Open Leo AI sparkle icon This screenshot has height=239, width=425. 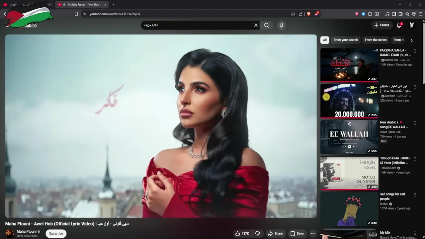pyautogui.click(x=407, y=14)
